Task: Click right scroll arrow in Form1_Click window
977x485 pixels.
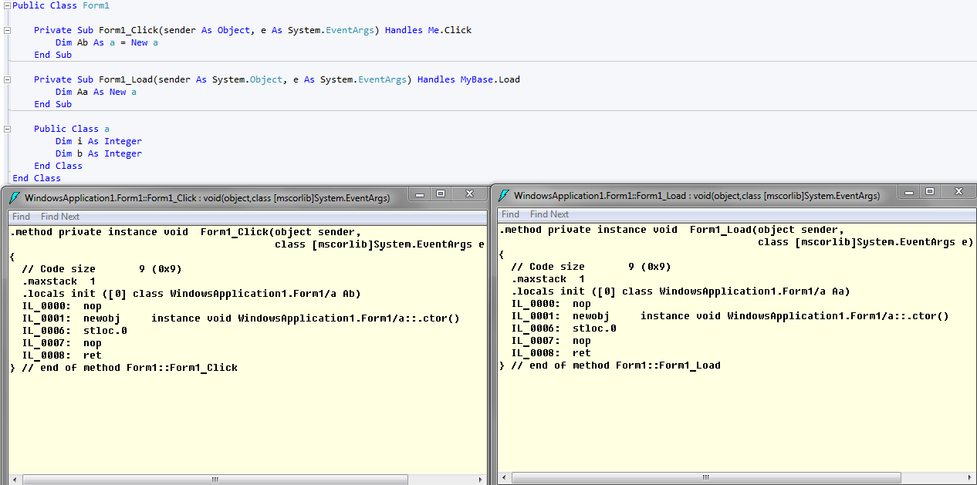Action: pyautogui.click(x=479, y=480)
